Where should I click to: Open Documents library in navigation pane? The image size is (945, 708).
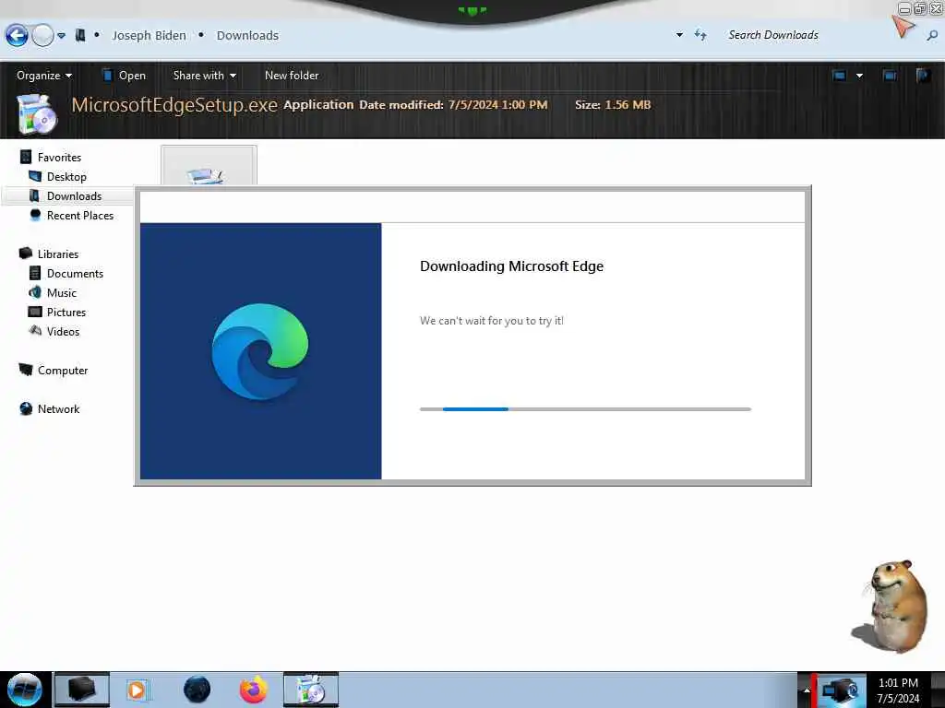75,273
